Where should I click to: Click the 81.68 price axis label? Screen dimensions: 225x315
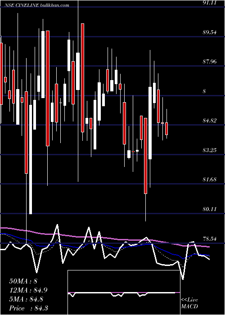[x=210, y=180]
